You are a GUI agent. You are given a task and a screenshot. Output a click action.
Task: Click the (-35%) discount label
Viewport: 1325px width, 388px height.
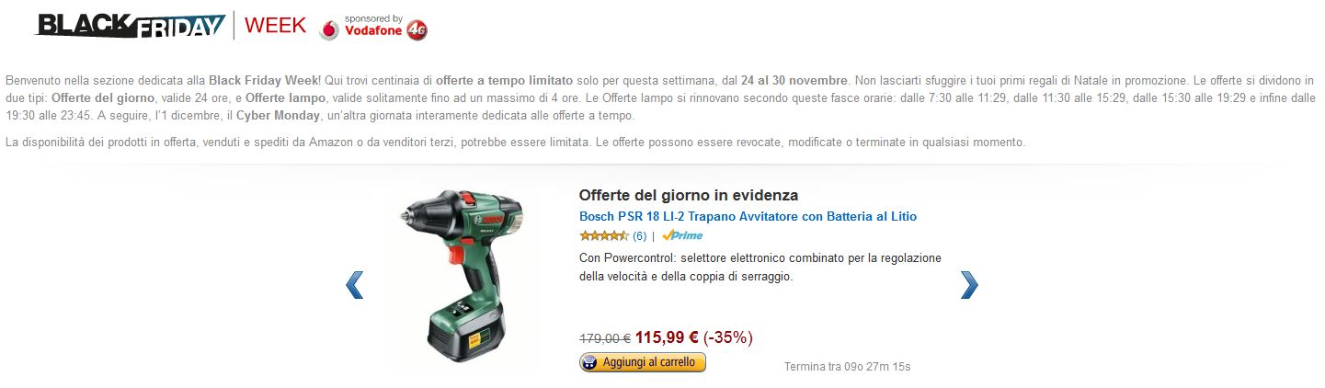[x=728, y=337]
